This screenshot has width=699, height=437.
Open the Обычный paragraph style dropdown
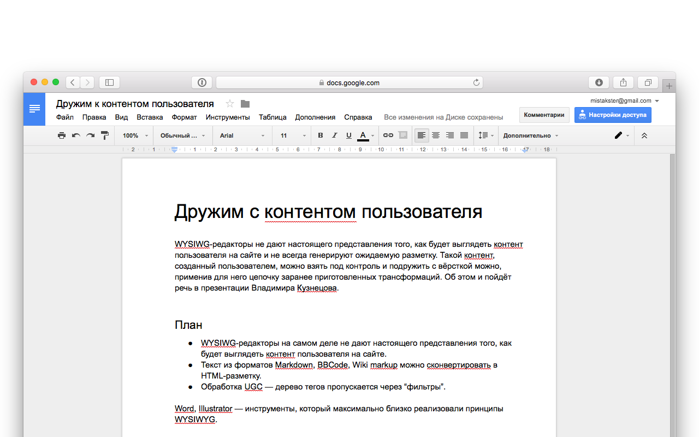(183, 135)
